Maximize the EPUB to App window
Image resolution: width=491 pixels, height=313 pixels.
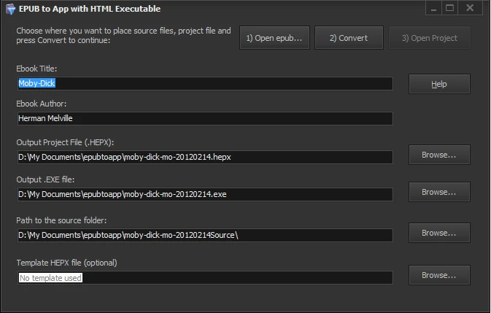pyautogui.click(x=449, y=8)
